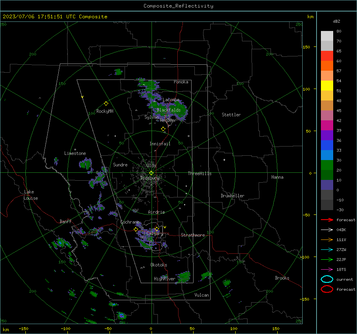Click the Hanna city label
357x334 pixels.
pos(277,177)
